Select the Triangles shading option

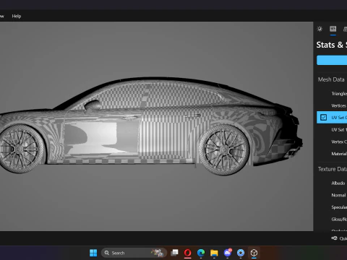tap(339, 94)
